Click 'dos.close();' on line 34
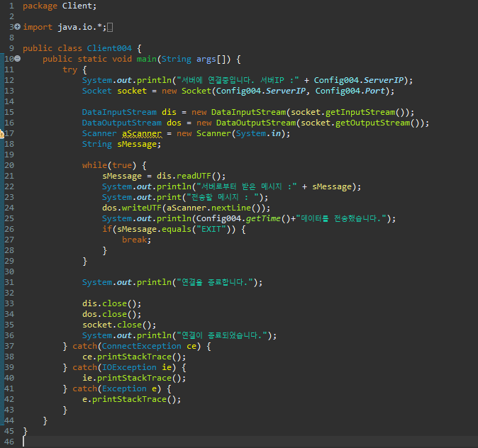478x448 pixels. click(111, 314)
